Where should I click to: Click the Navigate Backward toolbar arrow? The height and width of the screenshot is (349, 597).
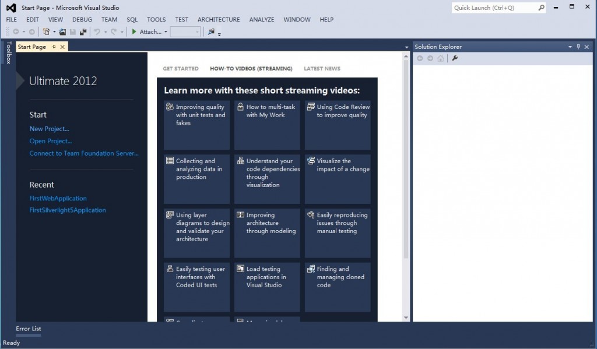point(16,32)
